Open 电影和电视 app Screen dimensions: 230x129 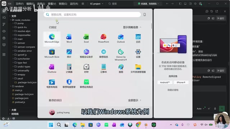pyautogui.click(x=52, y=83)
